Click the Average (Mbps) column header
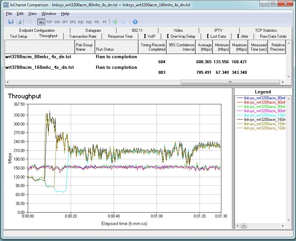 (x=204, y=47)
